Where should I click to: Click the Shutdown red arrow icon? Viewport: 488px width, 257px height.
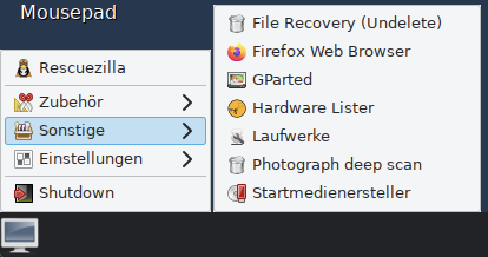point(24,193)
